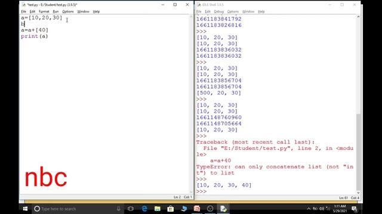Open the Help menu in test.py editor

(96, 12)
